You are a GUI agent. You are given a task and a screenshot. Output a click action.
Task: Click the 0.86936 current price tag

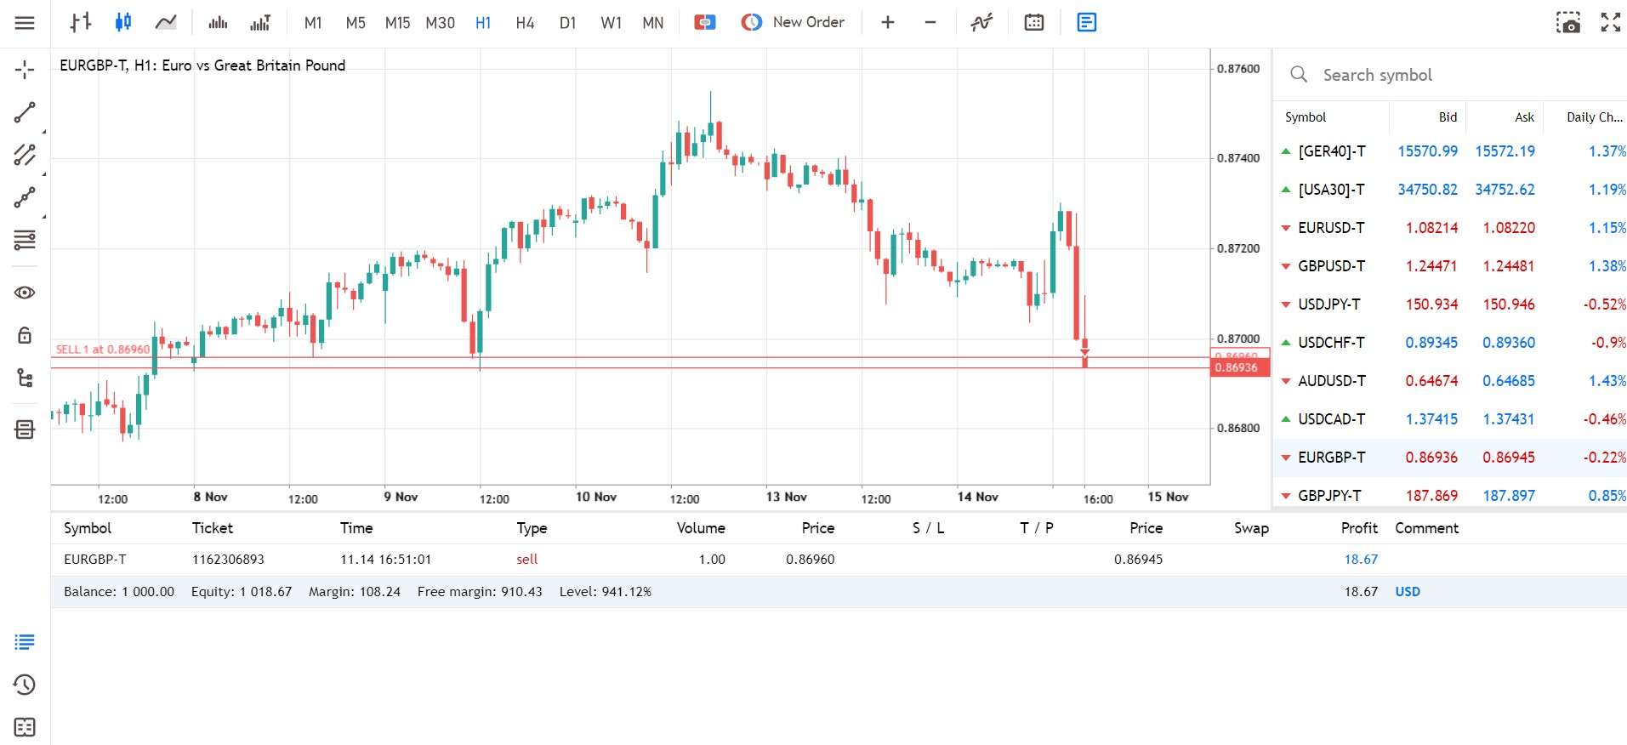coord(1239,367)
